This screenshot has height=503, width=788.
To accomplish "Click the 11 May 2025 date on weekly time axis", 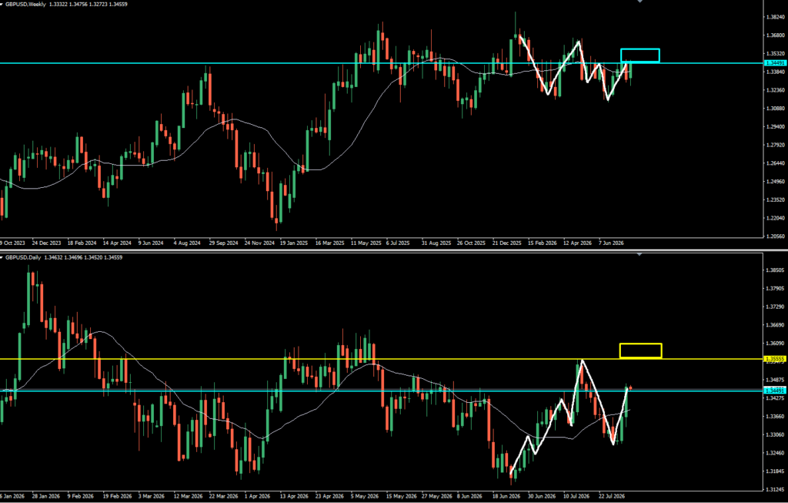I will tap(366, 243).
